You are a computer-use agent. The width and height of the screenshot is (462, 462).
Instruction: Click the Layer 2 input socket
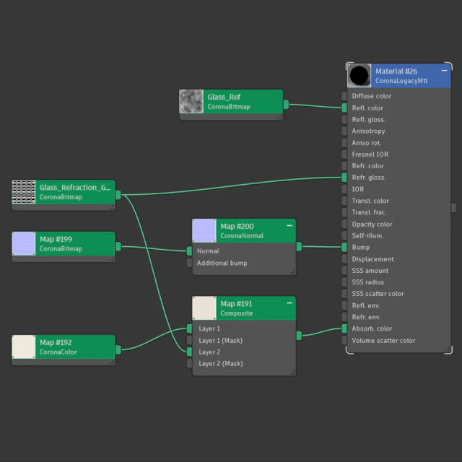click(189, 352)
